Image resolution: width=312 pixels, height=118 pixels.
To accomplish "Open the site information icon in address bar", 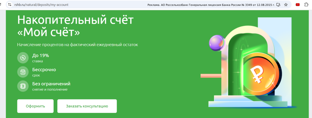I will 10,5.
